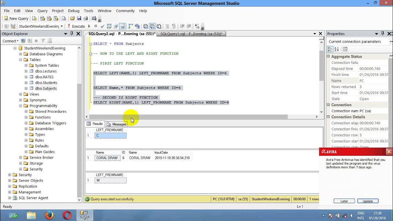This screenshot has height=221, width=393.
Task: Click the Object Explorer filter funnel icon
Action: tap(43, 41)
